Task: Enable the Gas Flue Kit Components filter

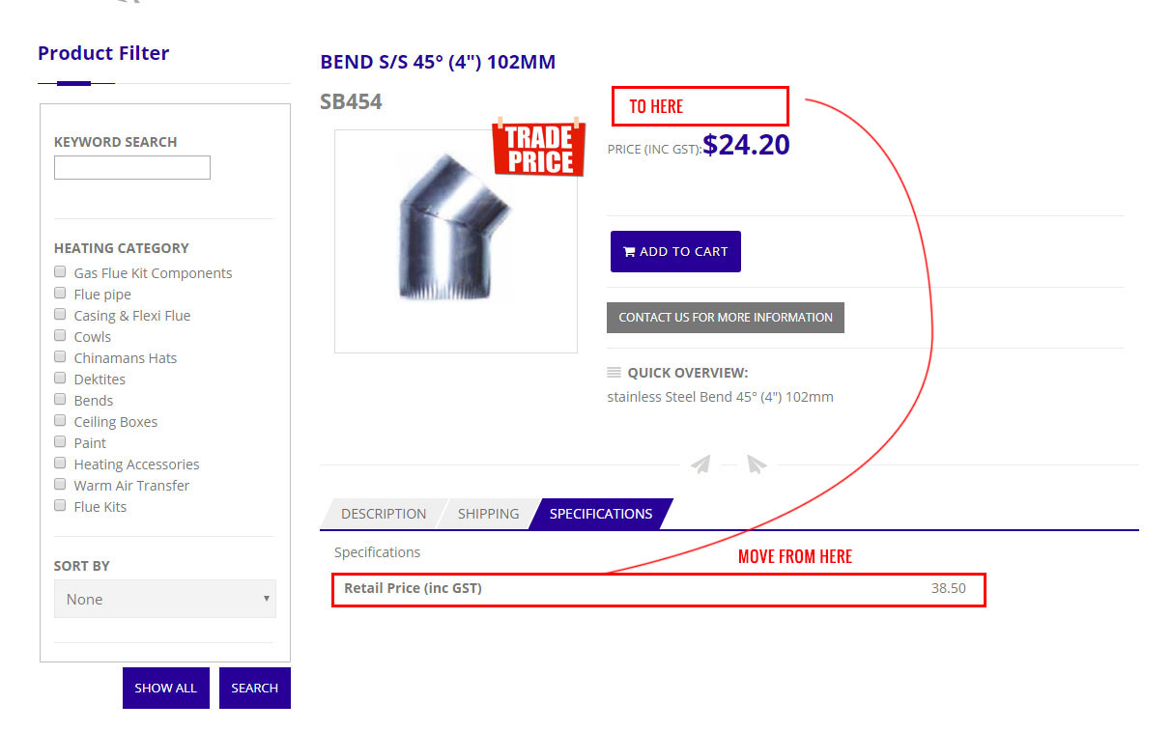Action: [x=60, y=272]
